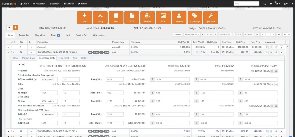Click red delete icon in row 3
Screen dimensions: 295x137
[x=281, y=131]
